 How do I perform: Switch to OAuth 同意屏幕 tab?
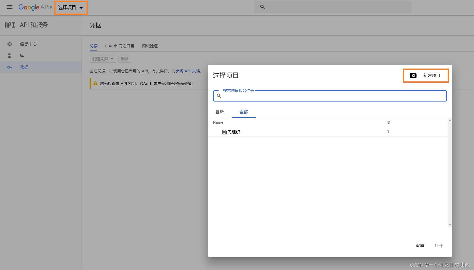[120, 46]
